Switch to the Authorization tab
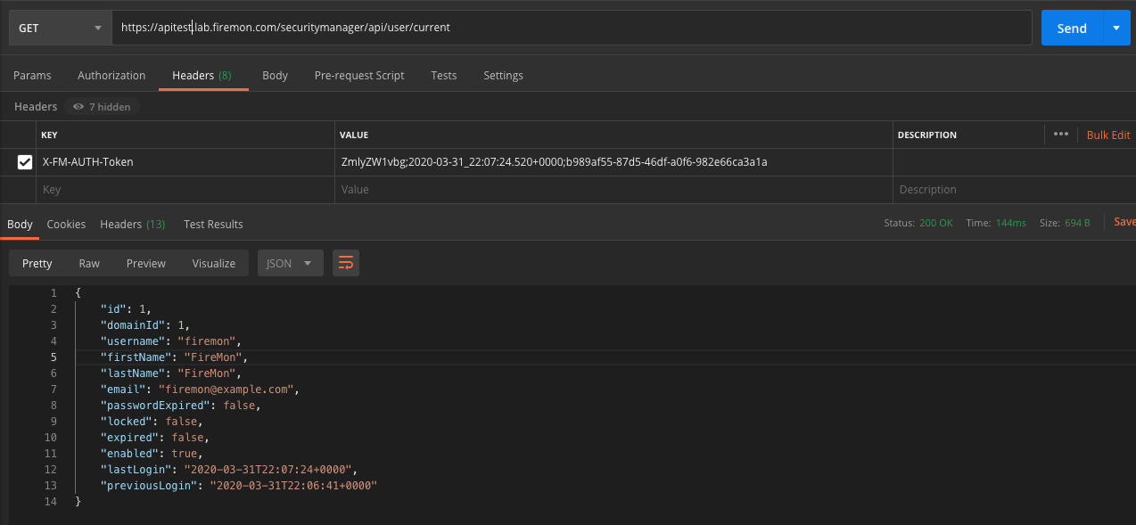1136x525 pixels. pyautogui.click(x=111, y=76)
